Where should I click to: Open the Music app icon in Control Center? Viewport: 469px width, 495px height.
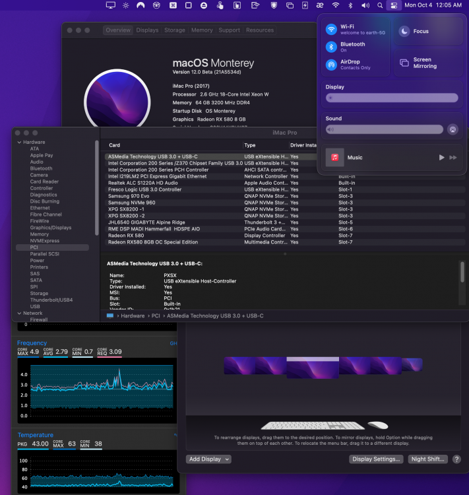tap(335, 157)
